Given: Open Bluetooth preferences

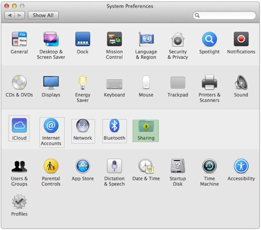Looking at the screenshot, I should (x=115, y=131).
